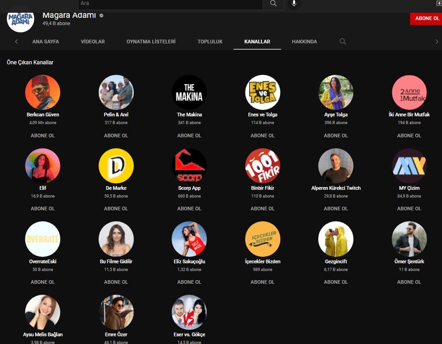Activate voice search microphone icon

(x=294, y=4)
